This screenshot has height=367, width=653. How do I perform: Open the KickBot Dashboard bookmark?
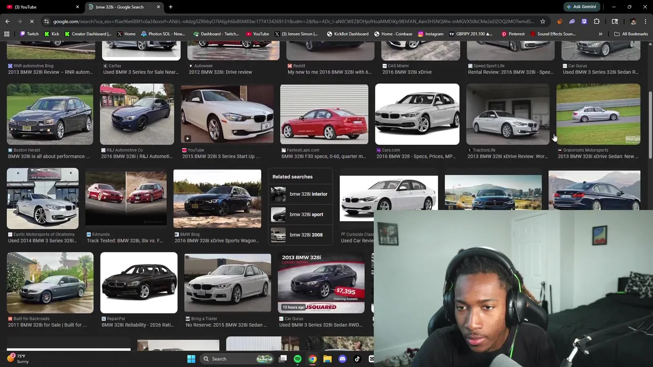tap(347, 34)
